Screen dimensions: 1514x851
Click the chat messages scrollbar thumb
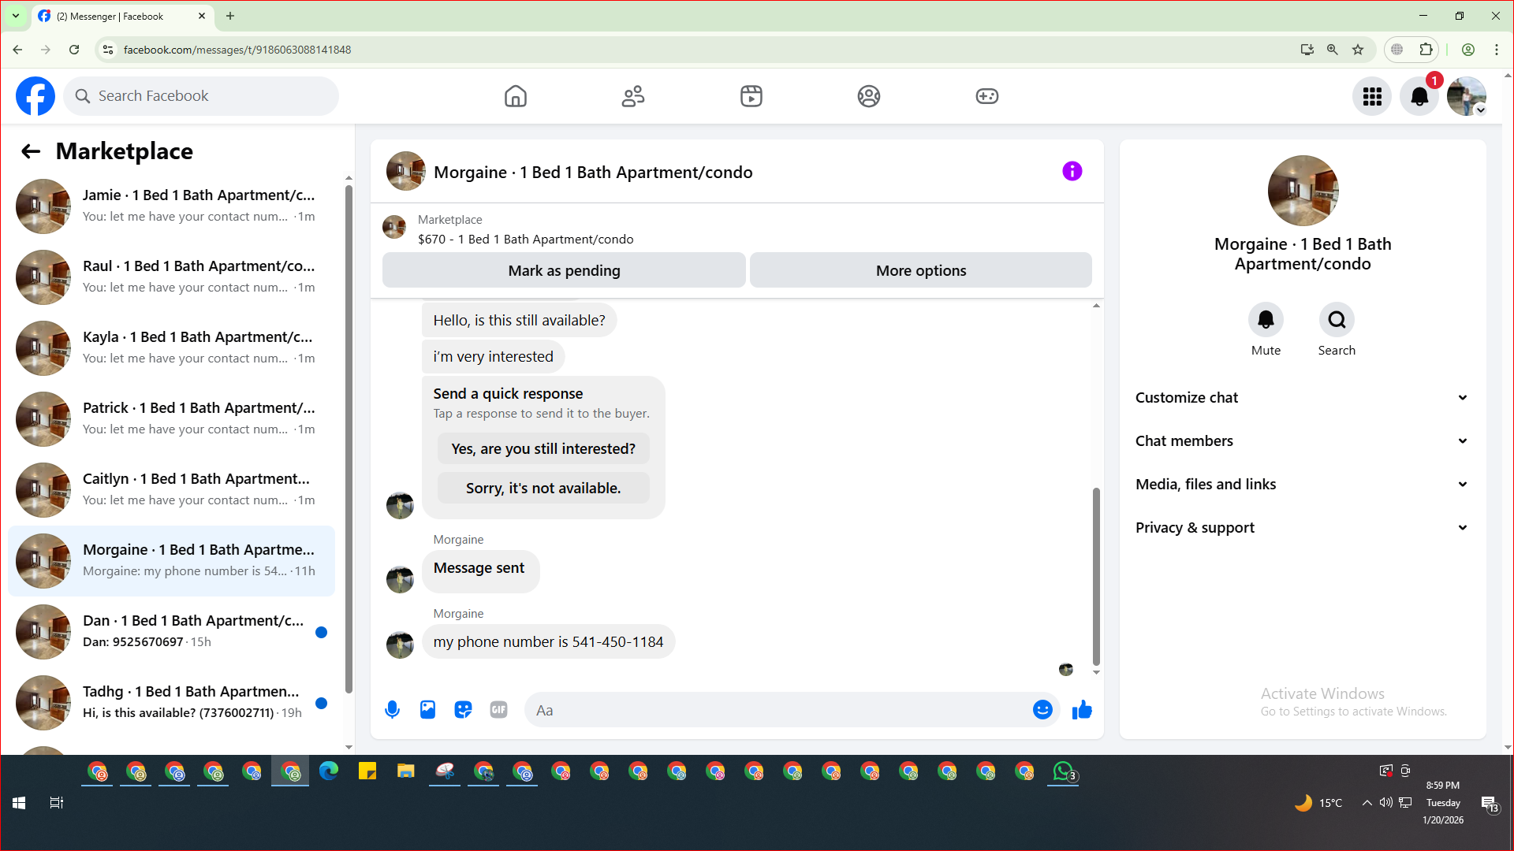(x=1096, y=577)
